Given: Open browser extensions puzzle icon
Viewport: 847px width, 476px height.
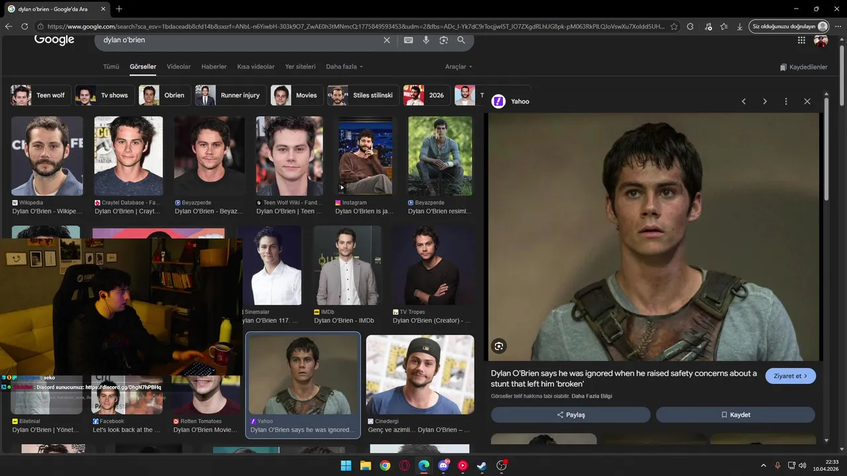Looking at the screenshot, I should click(690, 26).
